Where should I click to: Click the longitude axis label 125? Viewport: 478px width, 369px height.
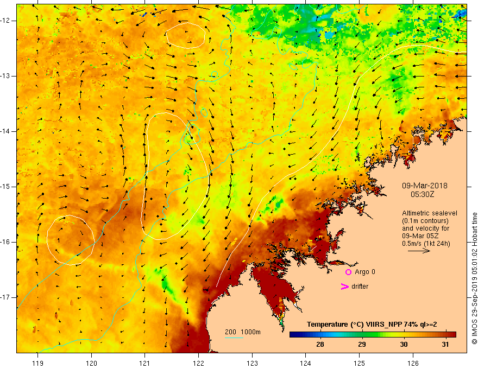pos(360,363)
